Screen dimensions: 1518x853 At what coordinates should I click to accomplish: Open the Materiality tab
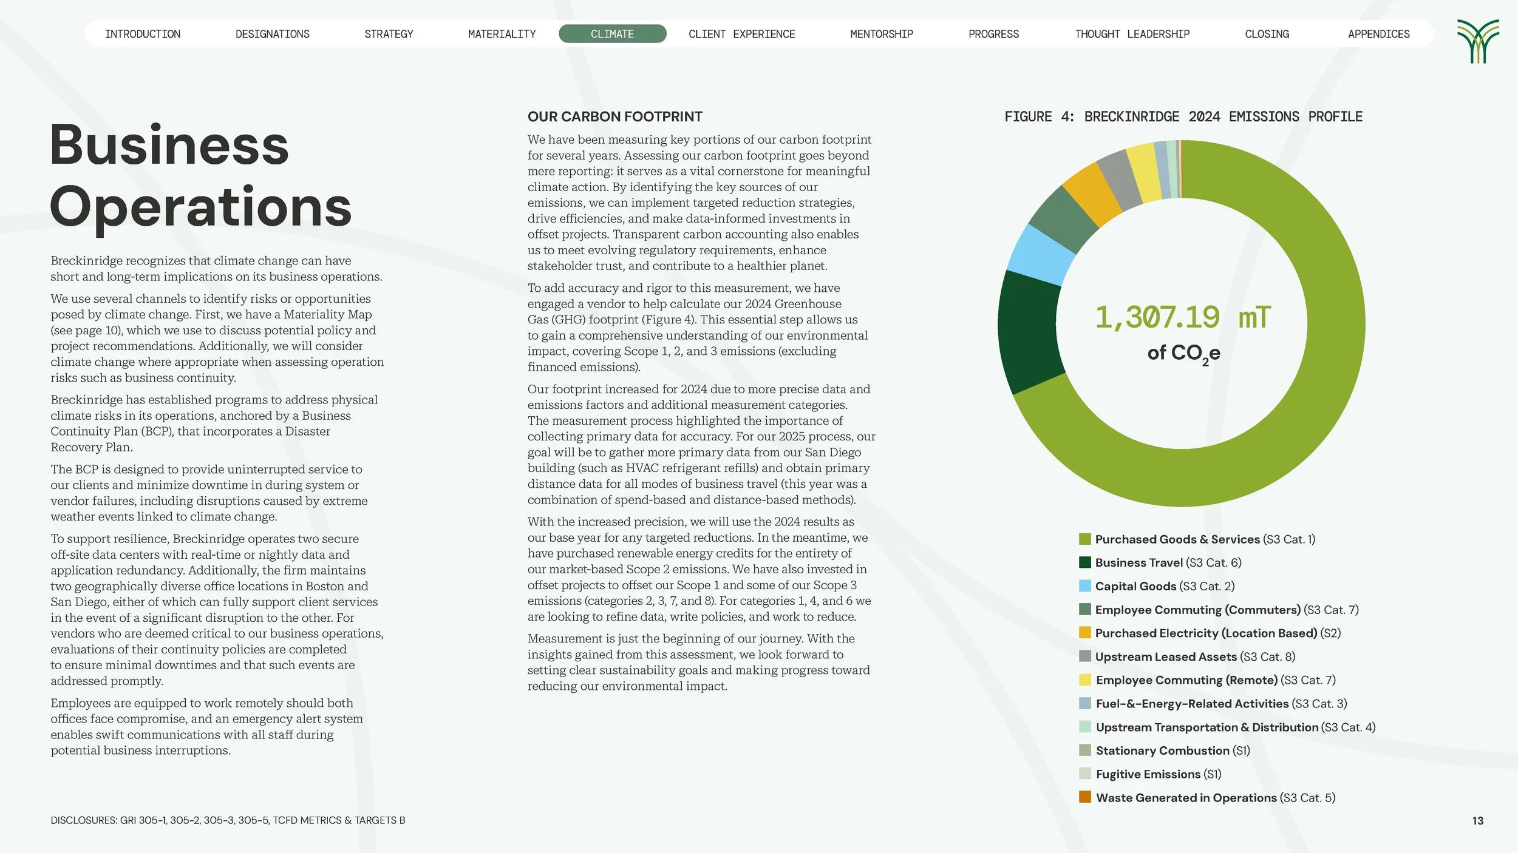pyautogui.click(x=502, y=34)
